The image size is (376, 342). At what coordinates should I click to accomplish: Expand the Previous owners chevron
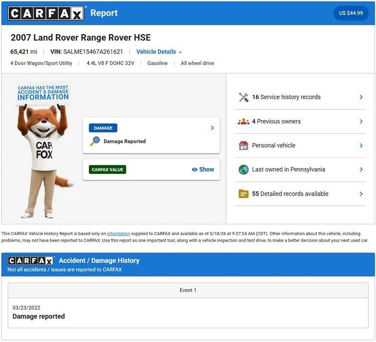click(361, 122)
